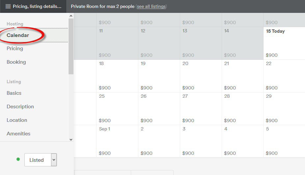This screenshot has width=305, height=175.
Task: Select the 15 Today calendar cell
Action: click(x=284, y=43)
